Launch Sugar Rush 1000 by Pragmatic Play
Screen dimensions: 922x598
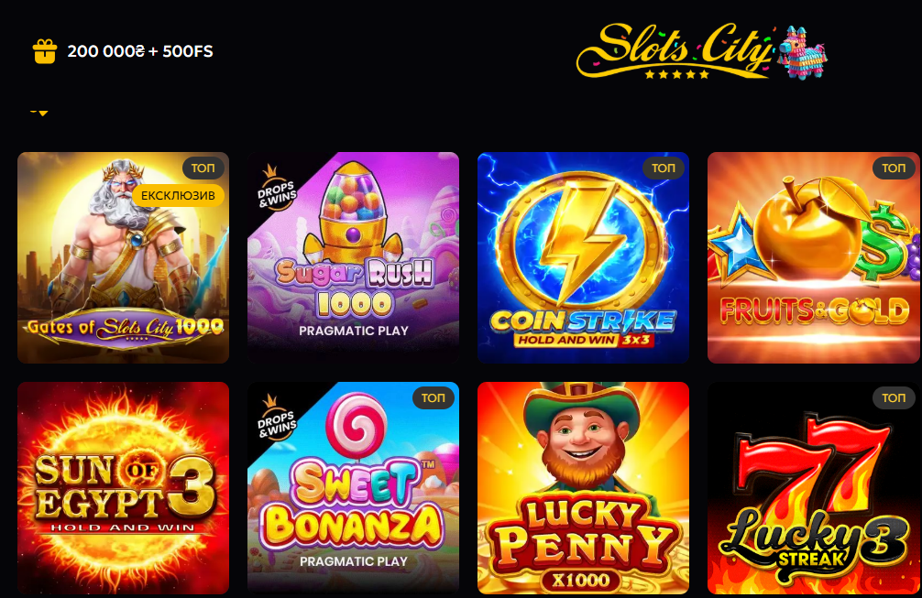(x=354, y=258)
